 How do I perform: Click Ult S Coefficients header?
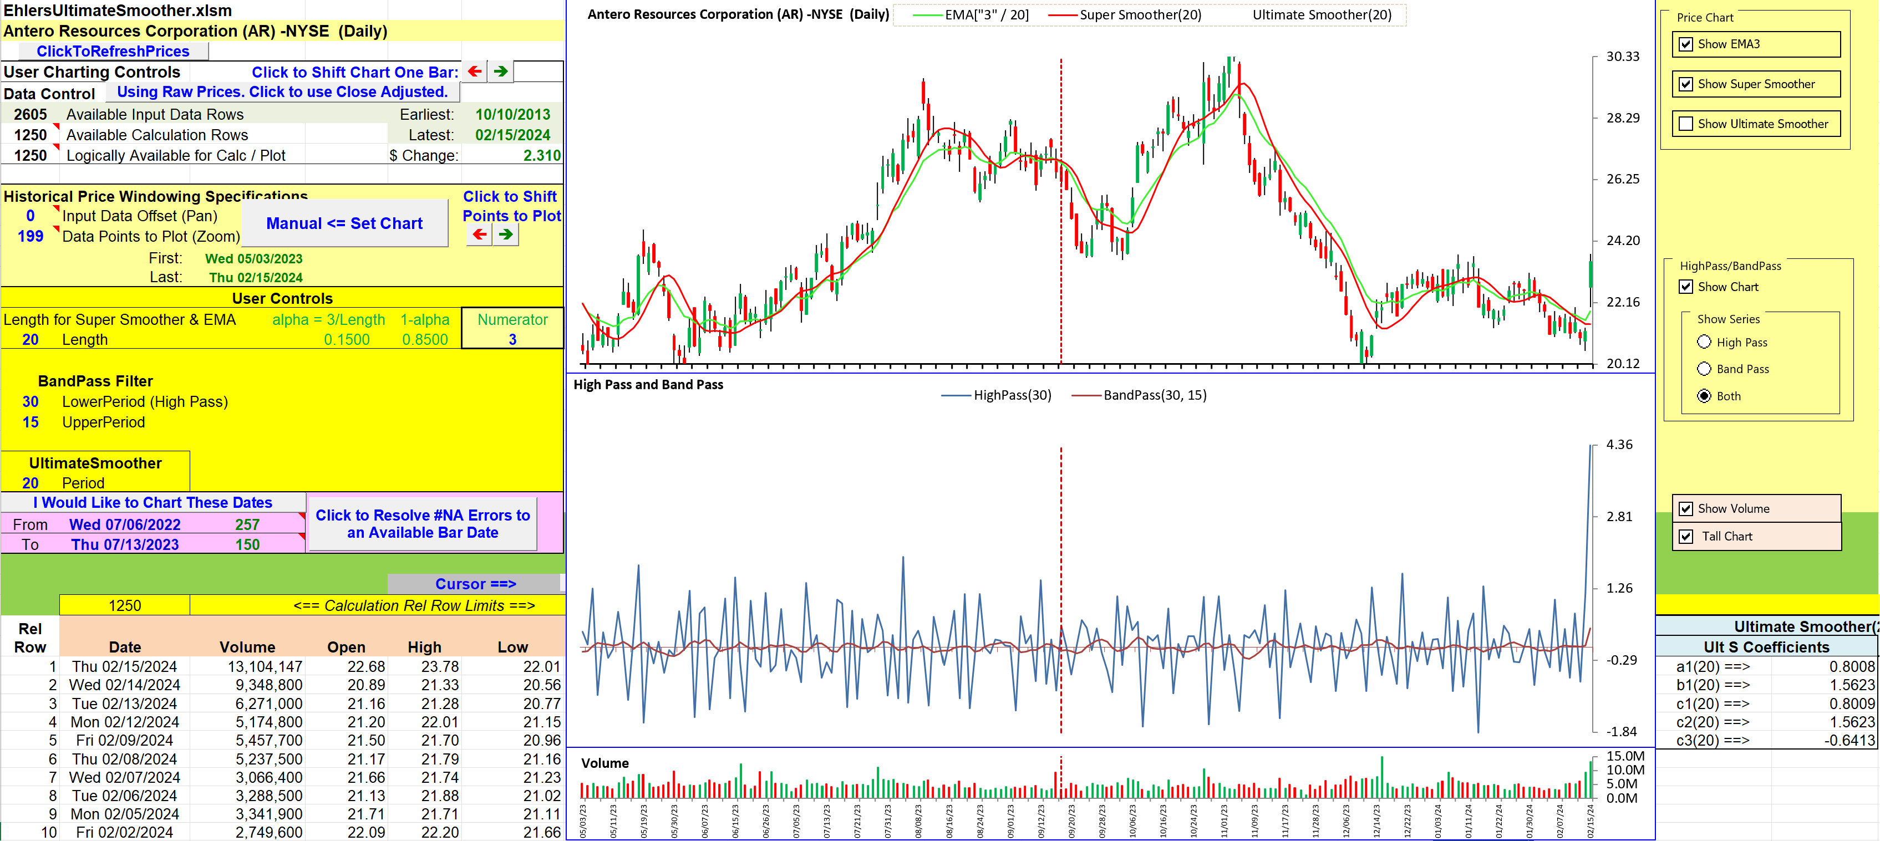[x=1766, y=647]
